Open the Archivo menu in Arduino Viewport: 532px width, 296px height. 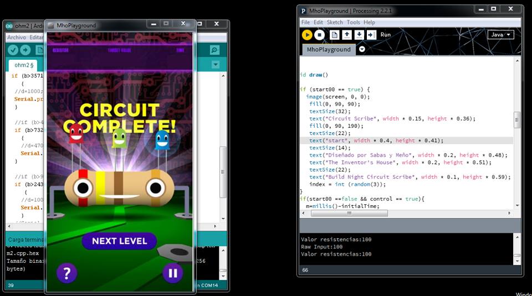pos(17,37)
